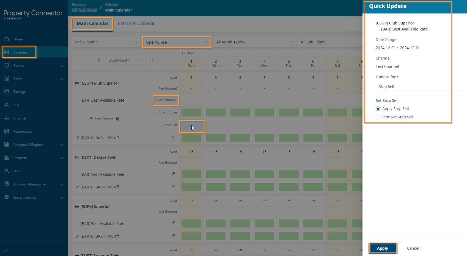Show channels for Superior Best Available Rate
467x256 pixels.
[174, 223]
